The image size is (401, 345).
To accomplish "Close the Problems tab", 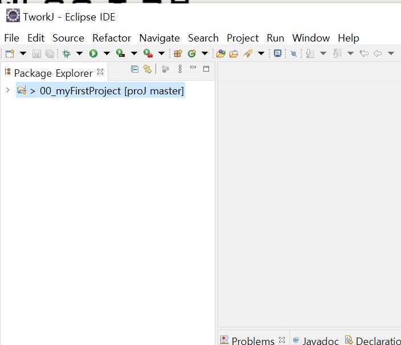I will [282, 340].
